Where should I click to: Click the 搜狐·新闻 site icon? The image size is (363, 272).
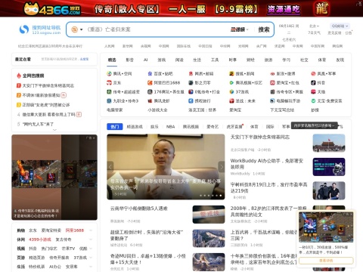coord(231,73)
